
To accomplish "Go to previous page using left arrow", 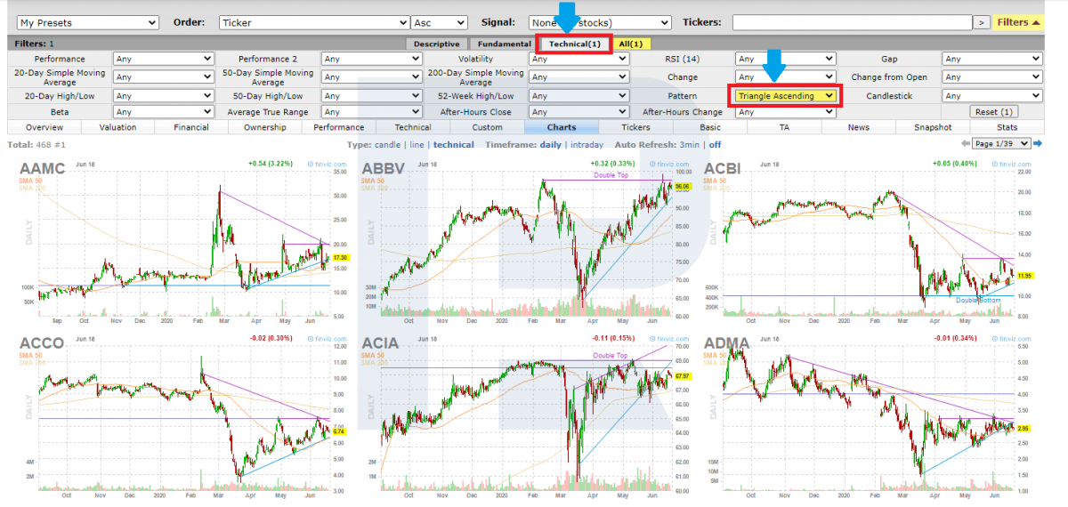I will coord(966,144).
